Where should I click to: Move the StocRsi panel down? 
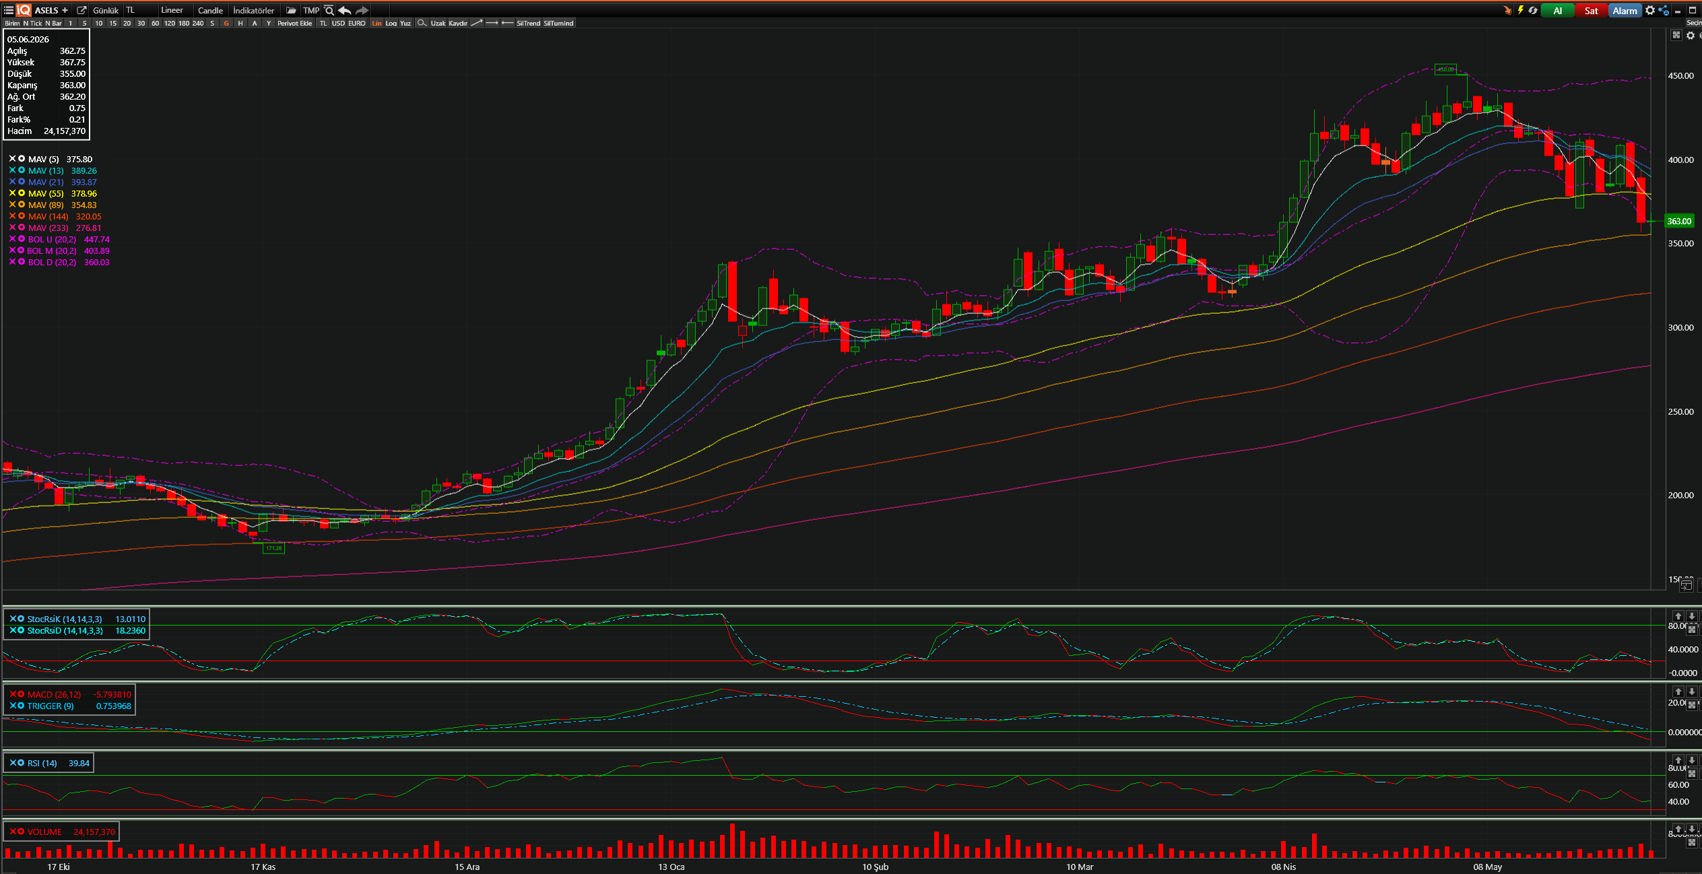click(x=1691, y=616)
